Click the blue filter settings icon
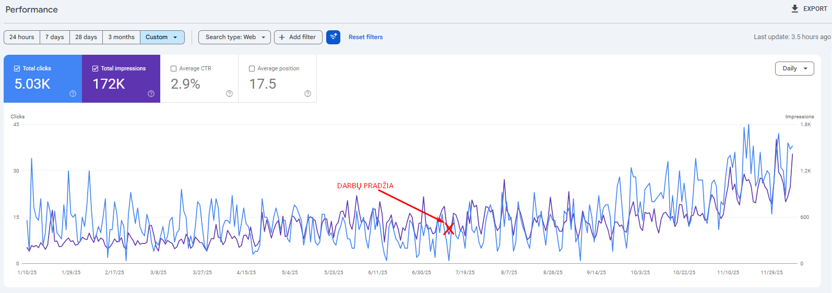The height and width of the screenshot is (293, 832). (333, 37)
